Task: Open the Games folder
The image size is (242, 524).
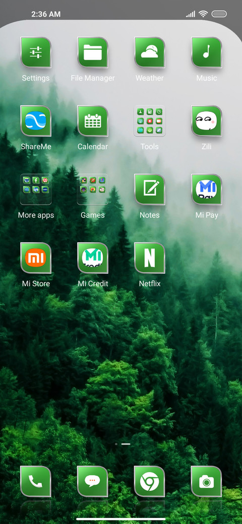Action: 93,189
